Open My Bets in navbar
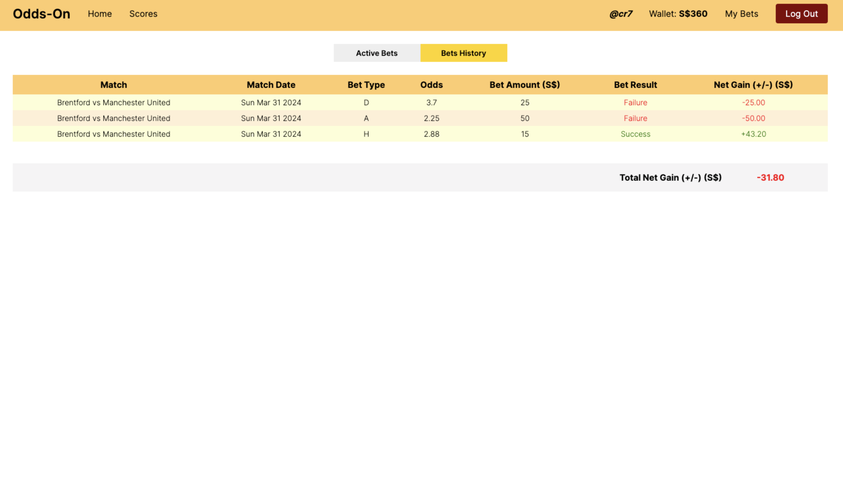 [741, 14]
